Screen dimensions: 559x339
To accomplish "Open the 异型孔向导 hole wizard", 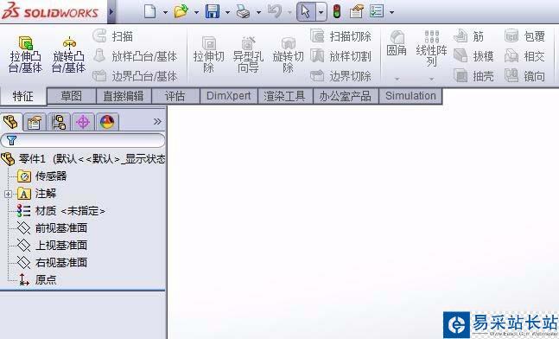I will point(248,54).
